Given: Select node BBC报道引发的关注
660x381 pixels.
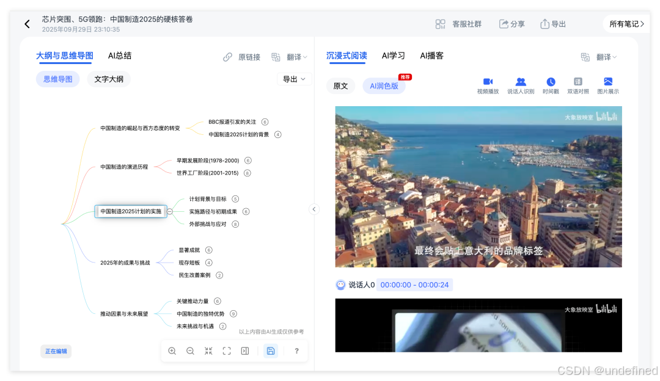Looking at the screenshot, I should (232, 122).
